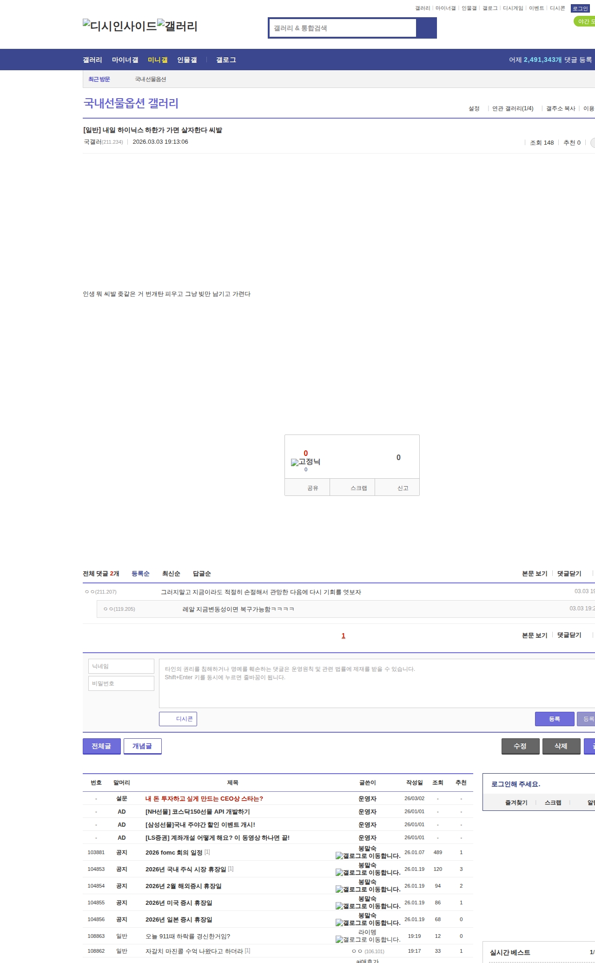Click 국내선물옵션 in the 최근 방문 bar
Image resolution: width=595 pixels, height=963 pixels.
pyautogui.click(x=151, y=80)
